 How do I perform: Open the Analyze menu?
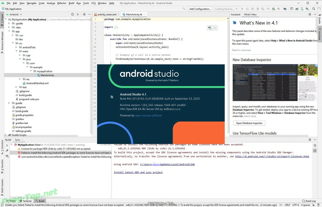click(51, 3)
